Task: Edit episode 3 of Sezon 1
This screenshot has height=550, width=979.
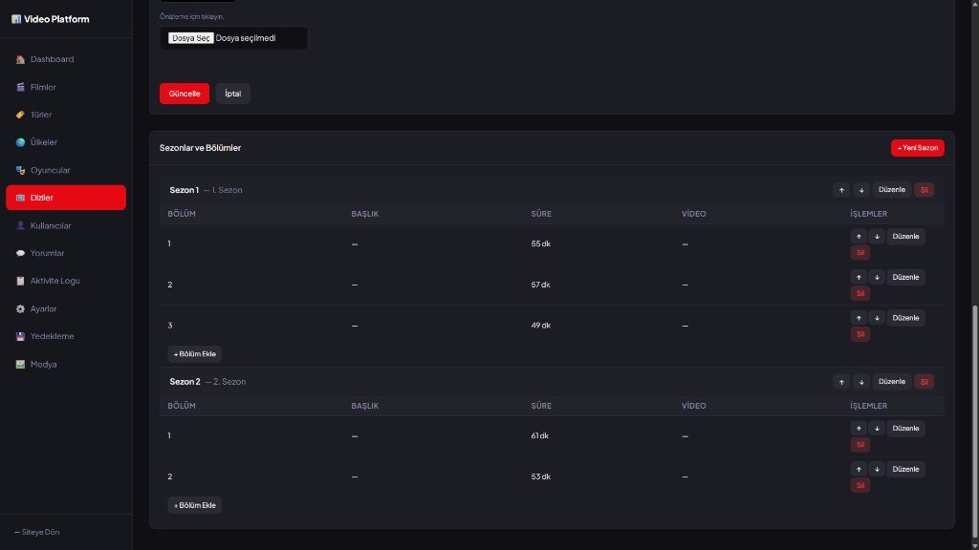Action: point(905,318)
